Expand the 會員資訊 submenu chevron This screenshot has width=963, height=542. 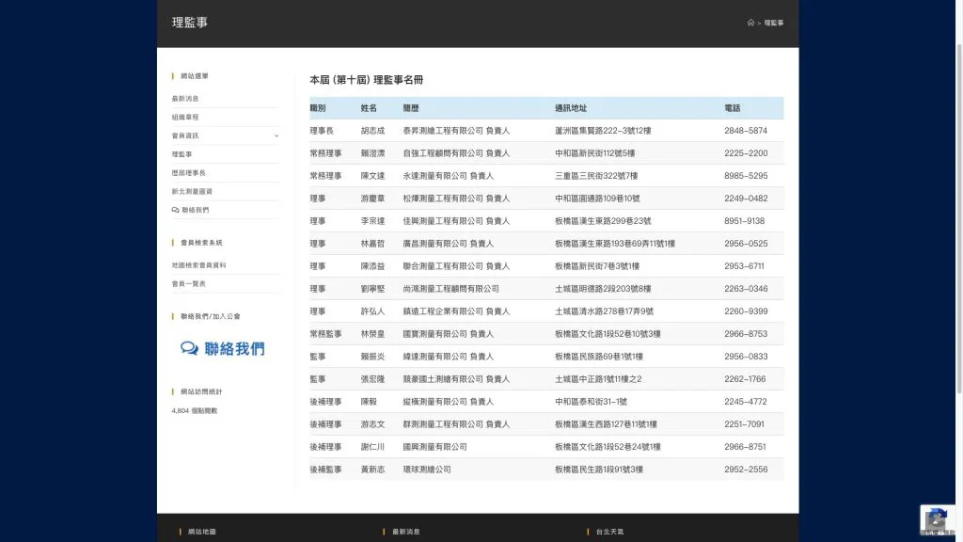pyautogui.click(x=276, y=135)
